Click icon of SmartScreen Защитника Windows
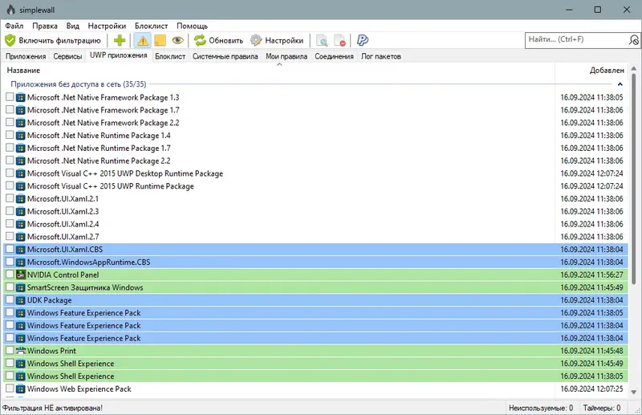Viewport: 642px width, 415px height. tap(21, 287)
